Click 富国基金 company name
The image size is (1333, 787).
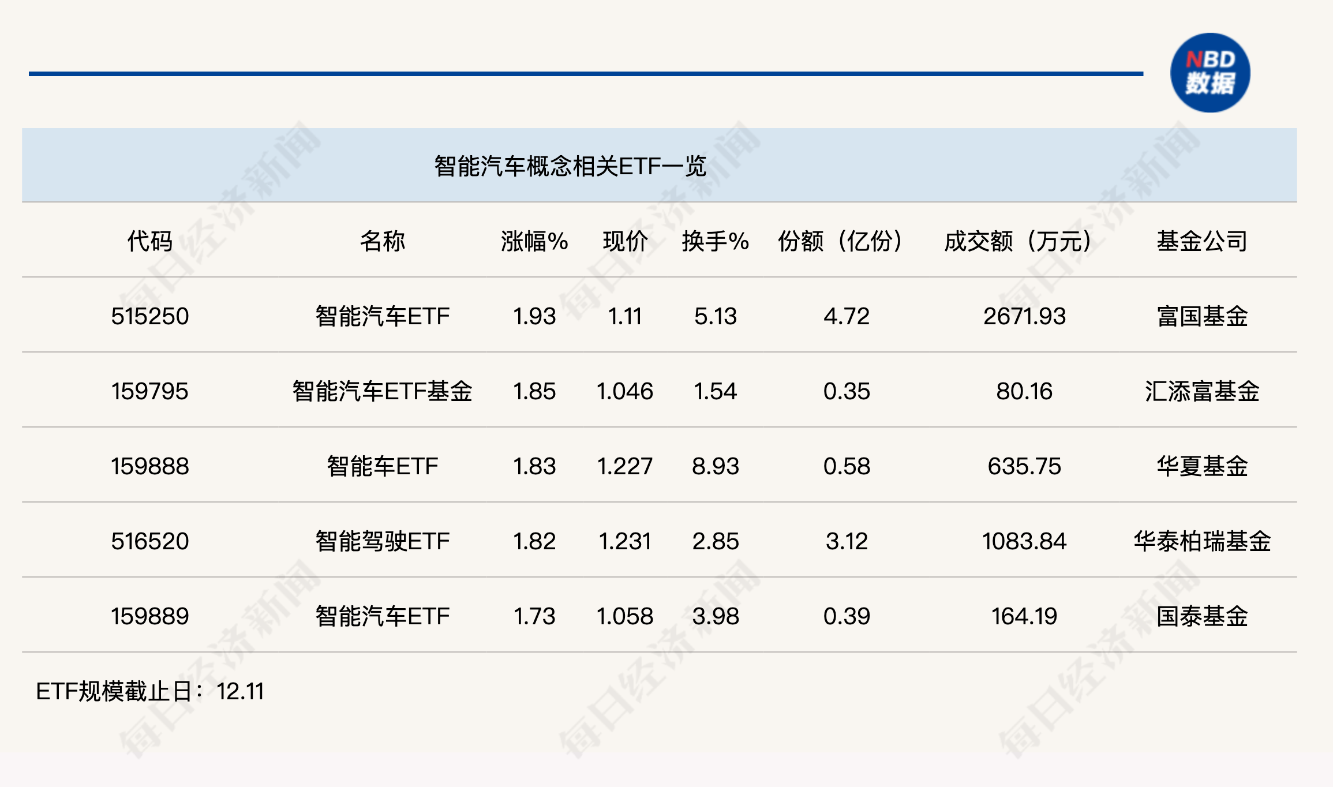click(x=1202, y=316)
